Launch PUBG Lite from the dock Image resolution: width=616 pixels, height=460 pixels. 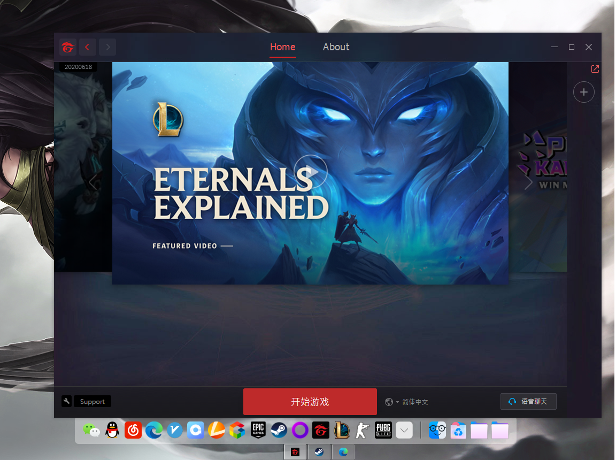[383, 430]
